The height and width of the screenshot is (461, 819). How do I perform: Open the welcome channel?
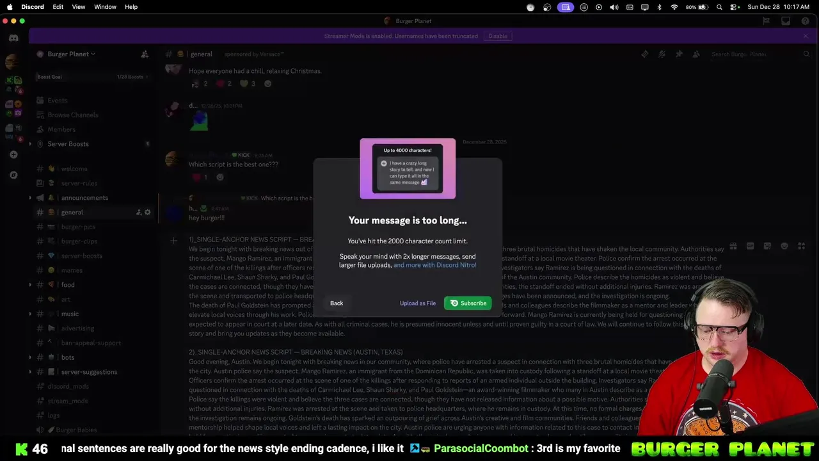tap(93, 169)
